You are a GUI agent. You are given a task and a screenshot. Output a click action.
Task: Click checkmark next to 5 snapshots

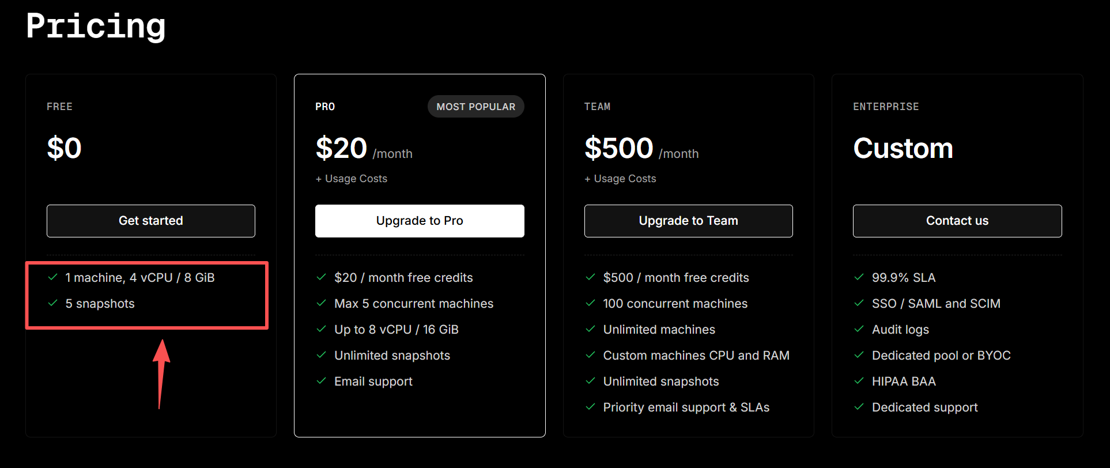(53, 303)
